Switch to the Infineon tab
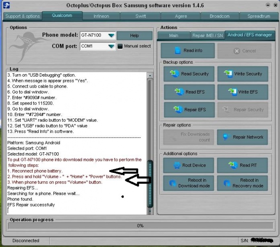The height and width of the screenshot is (247, 280). tap(101, 16)
